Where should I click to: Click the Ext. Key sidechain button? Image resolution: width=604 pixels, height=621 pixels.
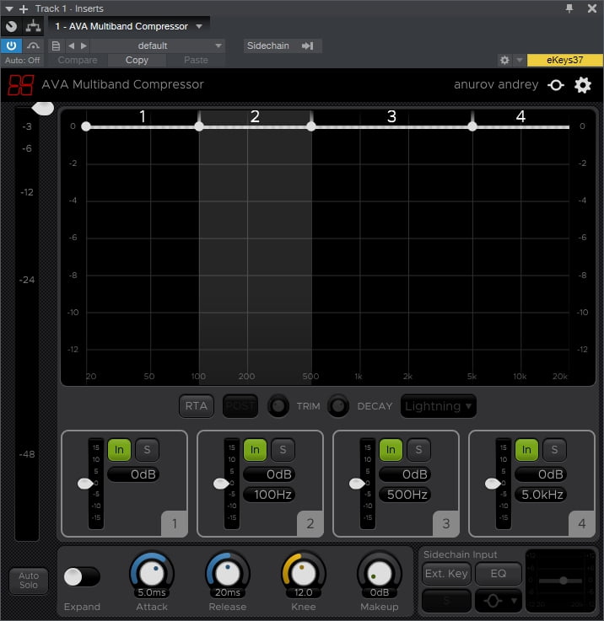(x=446, y=574)
